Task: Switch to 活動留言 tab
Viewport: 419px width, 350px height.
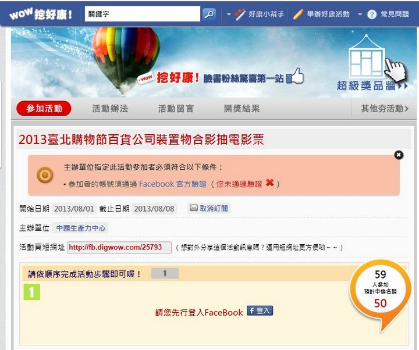Action: 176,109
